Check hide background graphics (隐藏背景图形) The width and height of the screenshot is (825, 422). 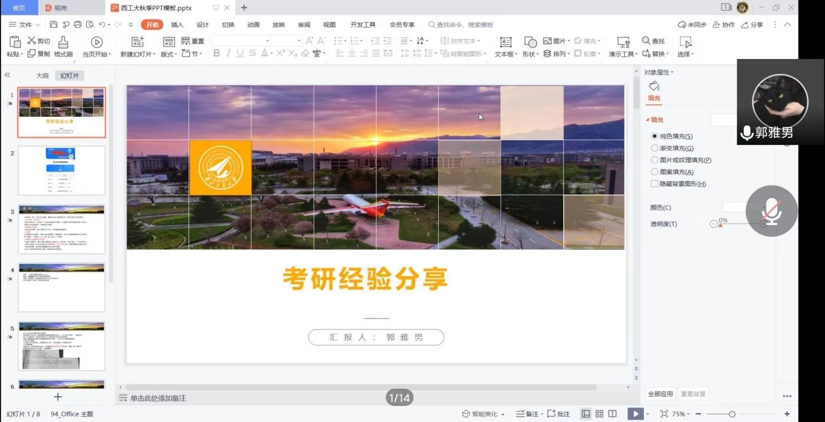coord(655,184)
